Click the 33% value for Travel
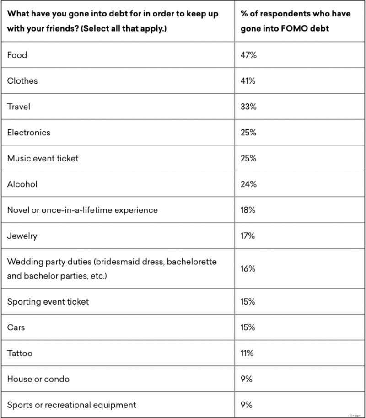Image resolution: width=366 pixels, height=418 pixels. click(x=248, y=107)
